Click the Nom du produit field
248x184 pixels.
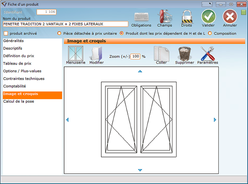click(66, 24)
